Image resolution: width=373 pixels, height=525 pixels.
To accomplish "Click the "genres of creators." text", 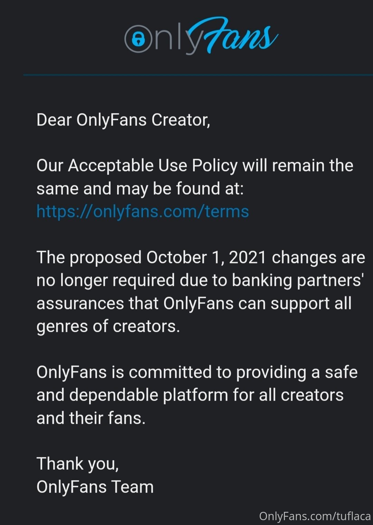I will tap(108, 326).
